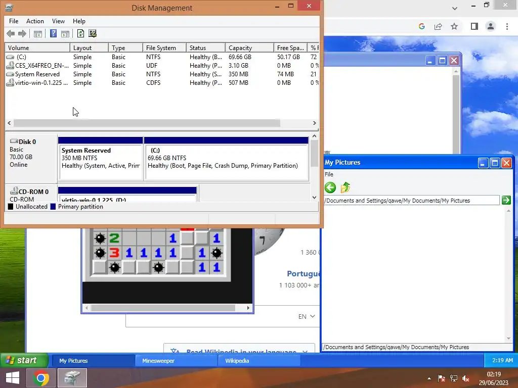Click the Chrome share page icon
Screen dimensions: 518x388
tap(438, 26)
